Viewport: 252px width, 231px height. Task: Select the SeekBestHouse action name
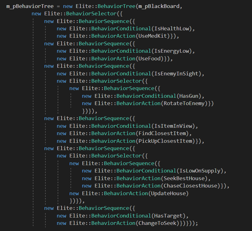(184, 178)
